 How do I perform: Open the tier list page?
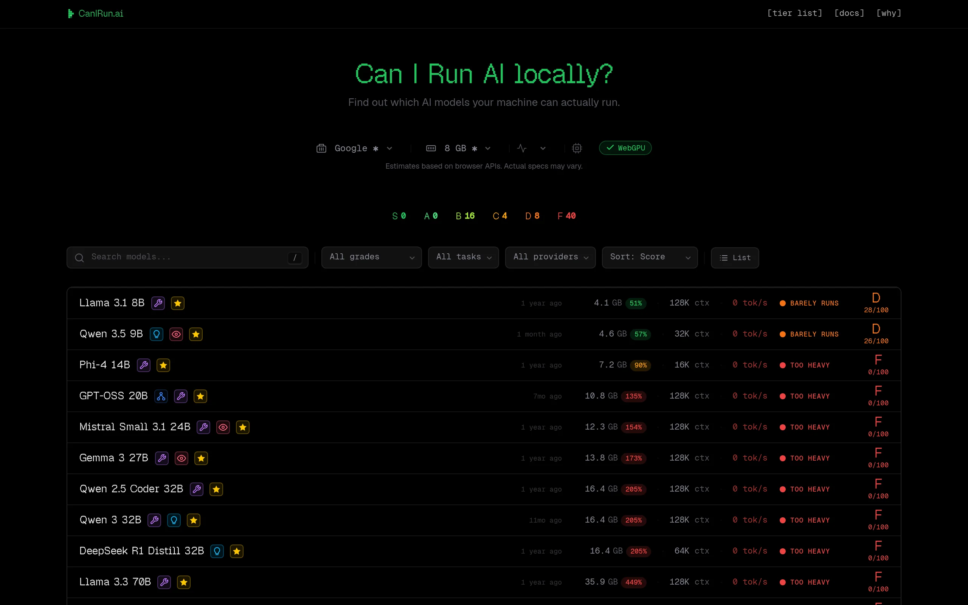coord(794,13)
